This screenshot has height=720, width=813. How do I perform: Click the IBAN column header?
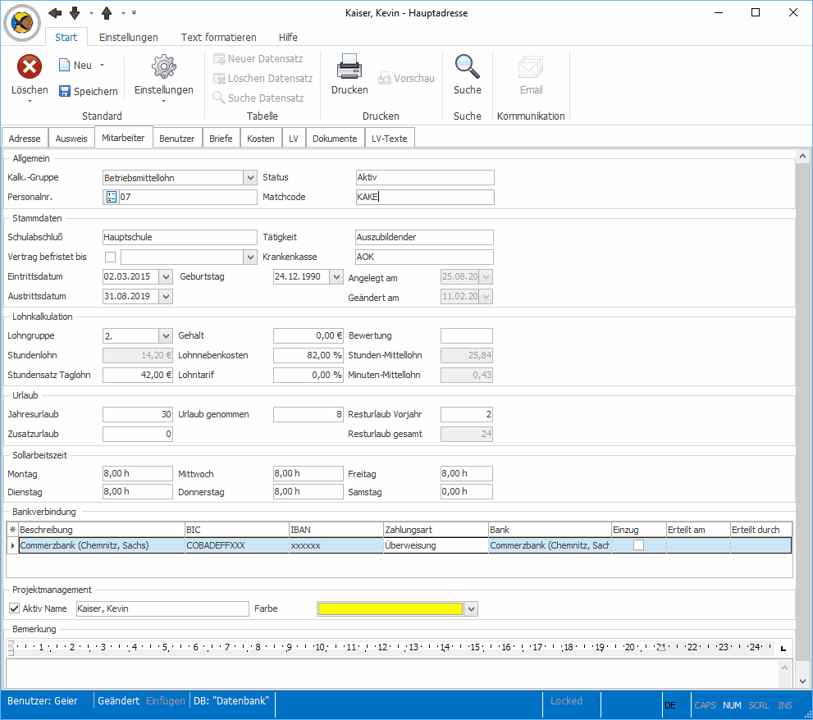point(336,530)
